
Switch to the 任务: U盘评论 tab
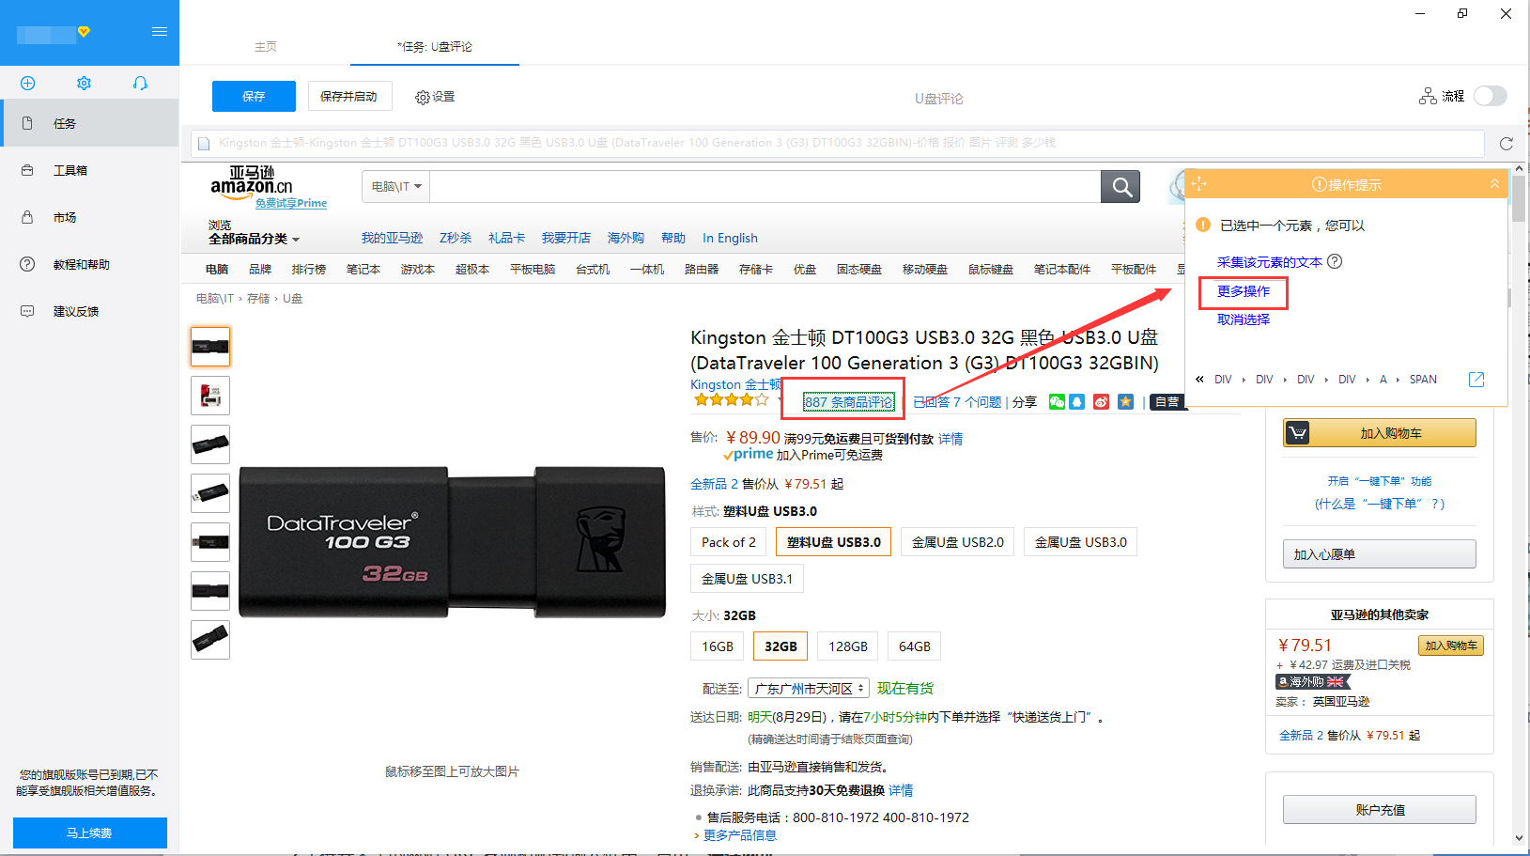pos(435,46)
